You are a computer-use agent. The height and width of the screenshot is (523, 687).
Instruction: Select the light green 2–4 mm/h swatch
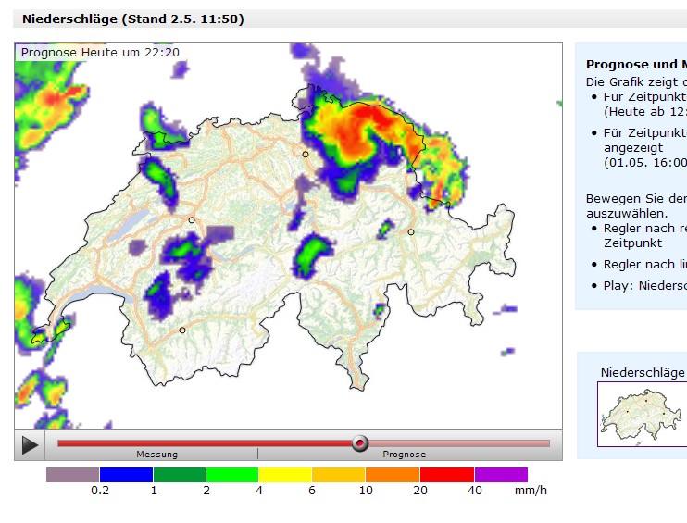click(x=231, y=475)
